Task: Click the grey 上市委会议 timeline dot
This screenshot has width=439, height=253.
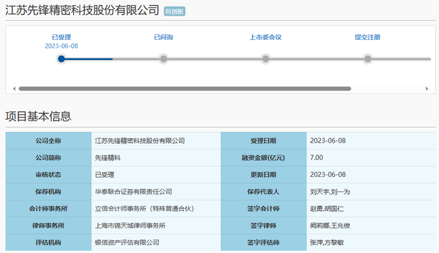Action: 265,59
